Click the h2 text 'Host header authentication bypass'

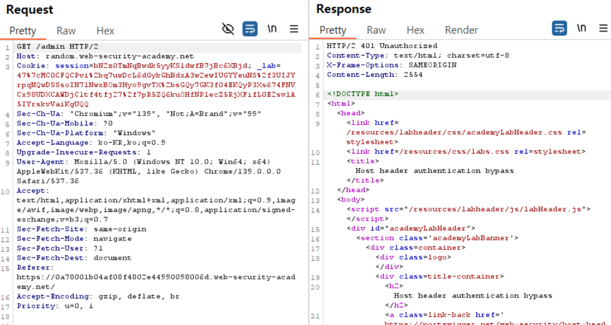point(473,296)
